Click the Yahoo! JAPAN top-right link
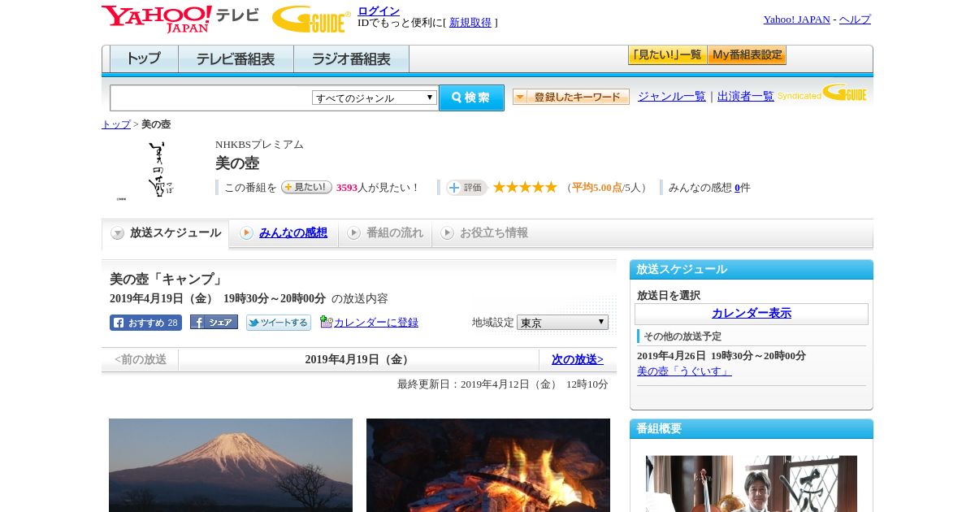The image size is (975, 512). point(797,20)
